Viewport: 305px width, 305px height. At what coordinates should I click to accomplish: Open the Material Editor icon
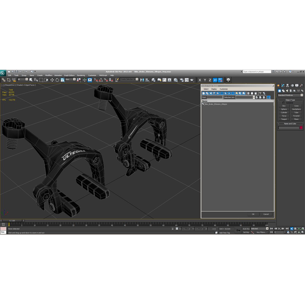pos(176,80)
